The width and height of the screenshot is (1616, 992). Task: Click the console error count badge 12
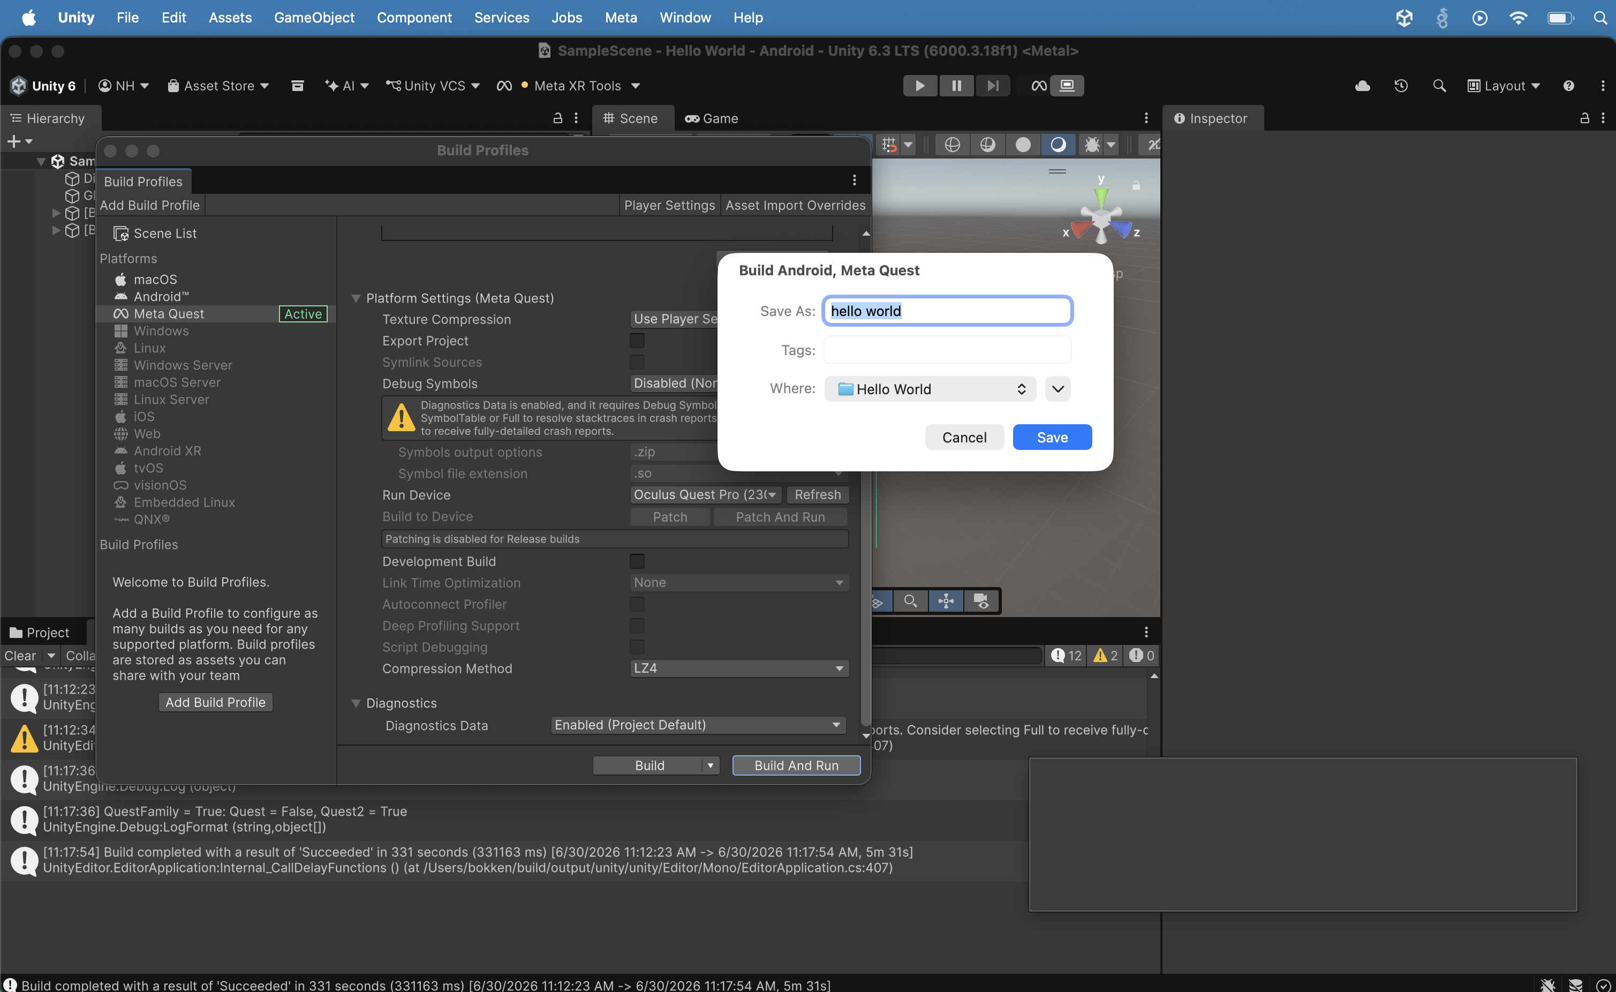tap(1066, 656)
